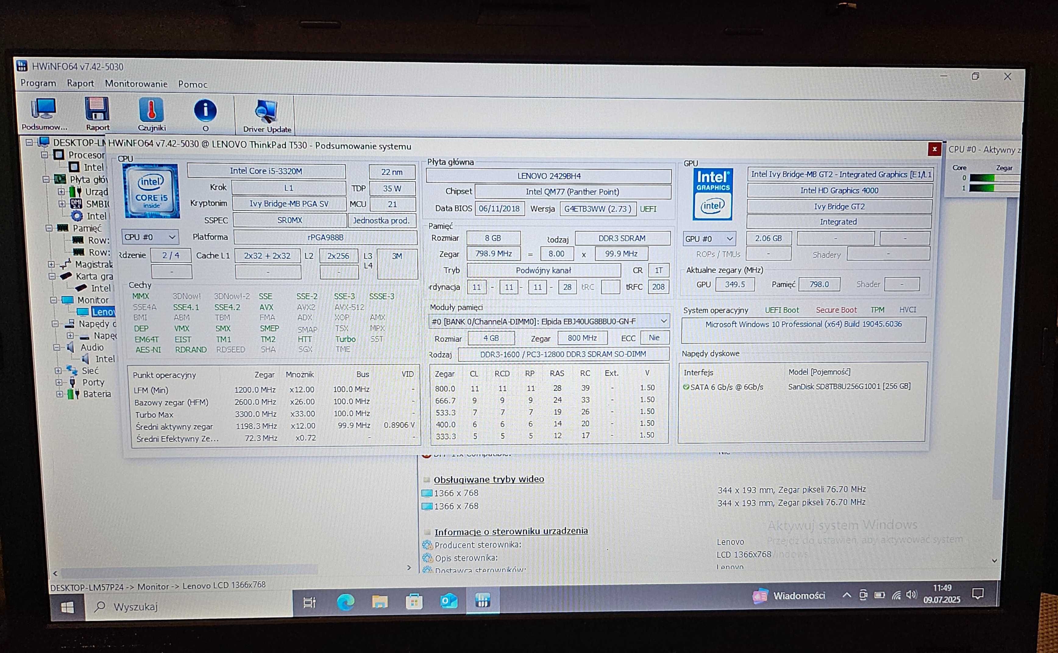Viewport: 1058px width, 653px height.
Task: Click the Intel Graphics logo image
Action: (712, 194)
